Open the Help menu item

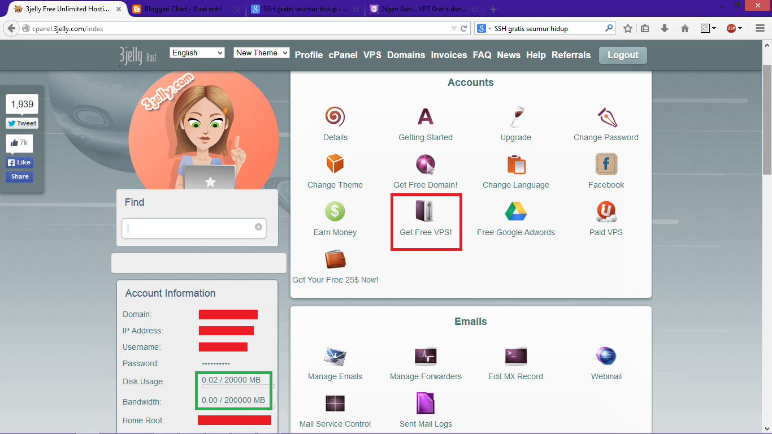536,55
